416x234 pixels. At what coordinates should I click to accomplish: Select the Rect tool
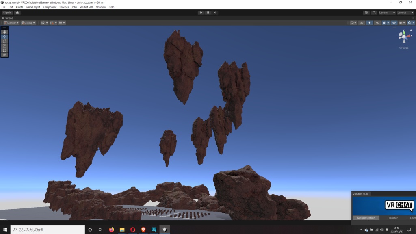click(x=4, y=50)
